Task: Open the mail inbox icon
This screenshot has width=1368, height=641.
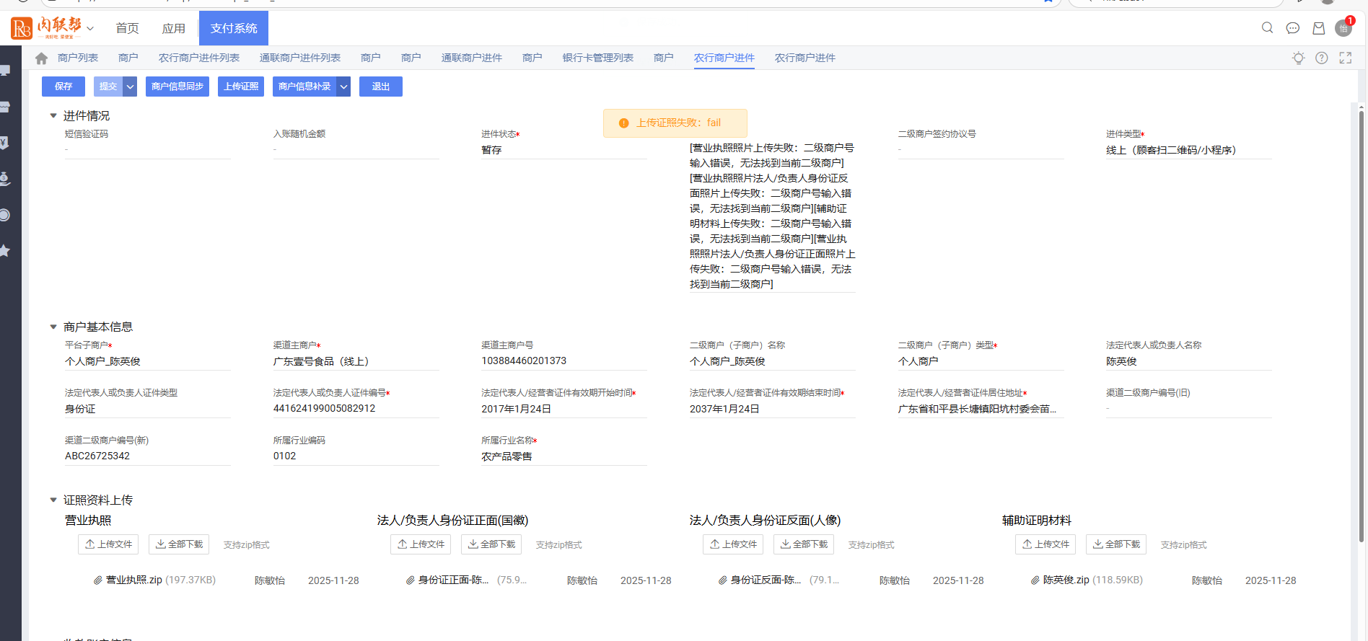Action: (x=1318, y=28)
